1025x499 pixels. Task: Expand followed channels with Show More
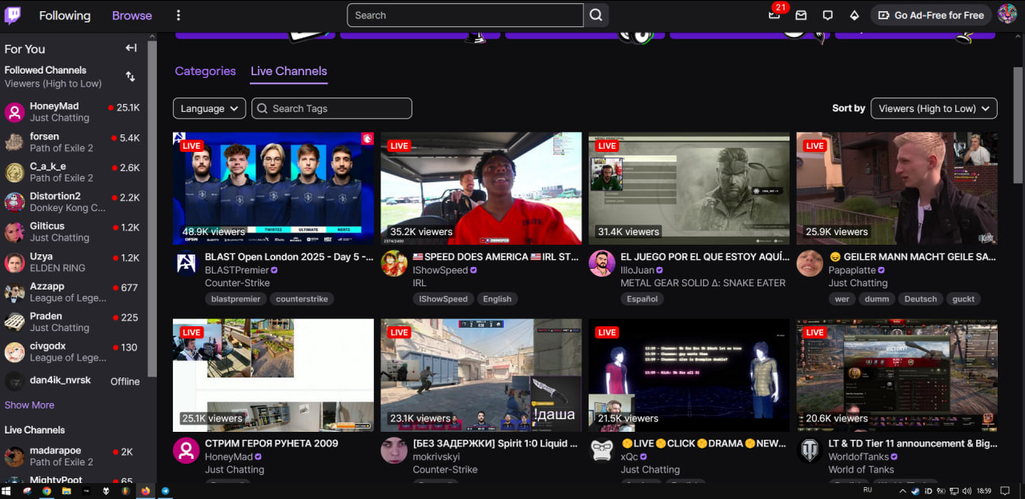tap(30, 405)
